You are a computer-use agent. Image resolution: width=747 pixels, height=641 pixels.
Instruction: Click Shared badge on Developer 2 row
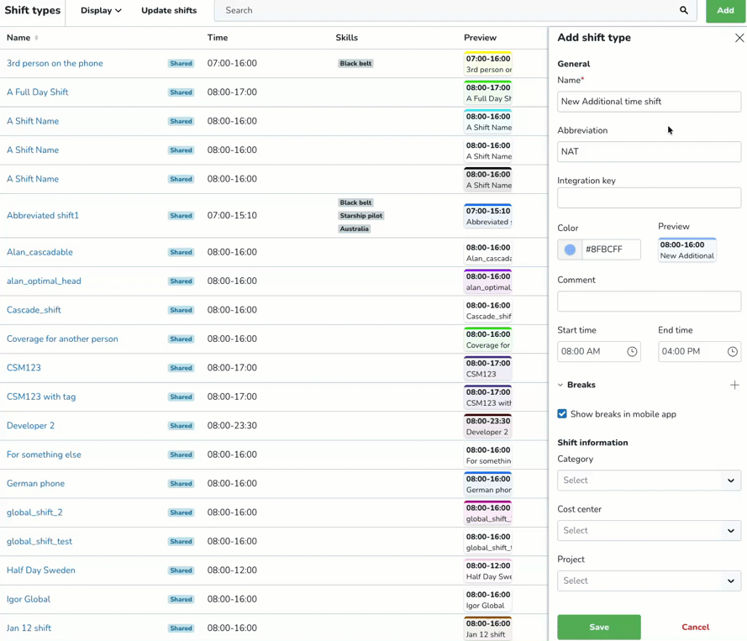tap(181, 426)
